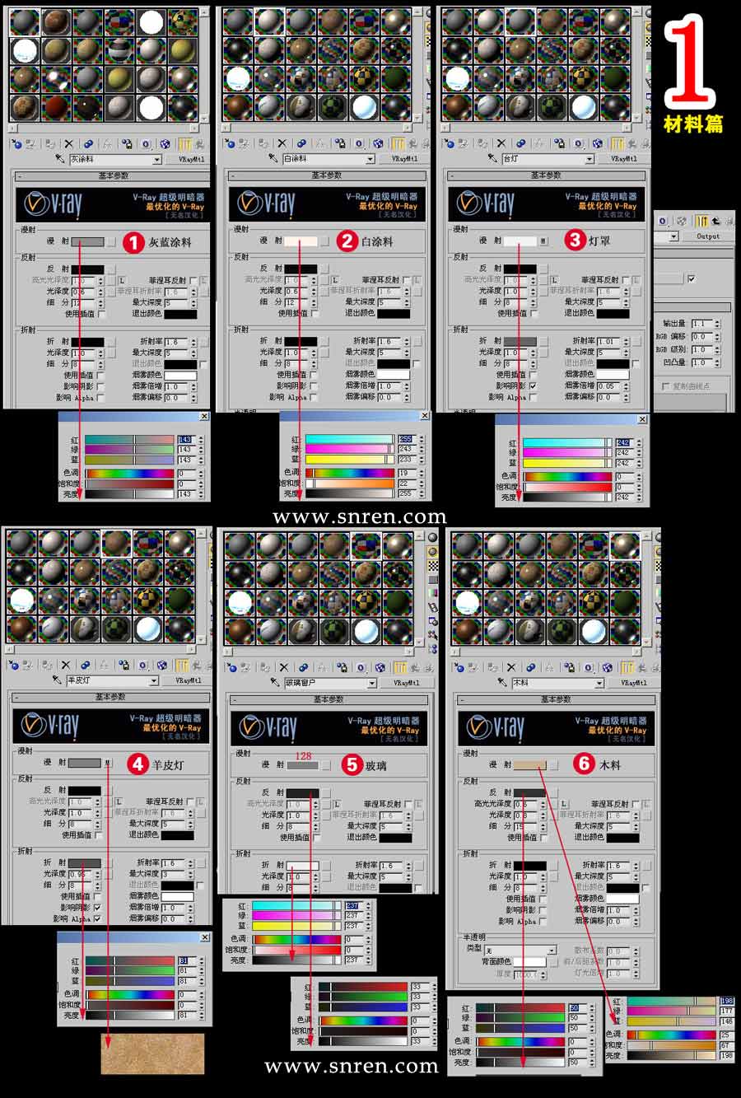Open the 灰涂料 material name dropdown
This screenshot has height=1098, width=741.
pyautogui.click(x=157, y=159)
